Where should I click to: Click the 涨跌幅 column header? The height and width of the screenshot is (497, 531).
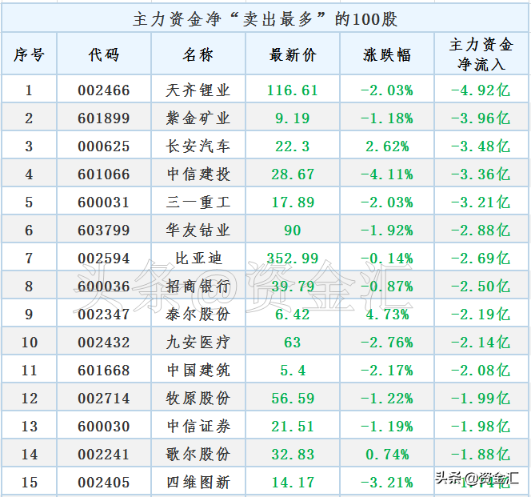[x=387, y=55]
